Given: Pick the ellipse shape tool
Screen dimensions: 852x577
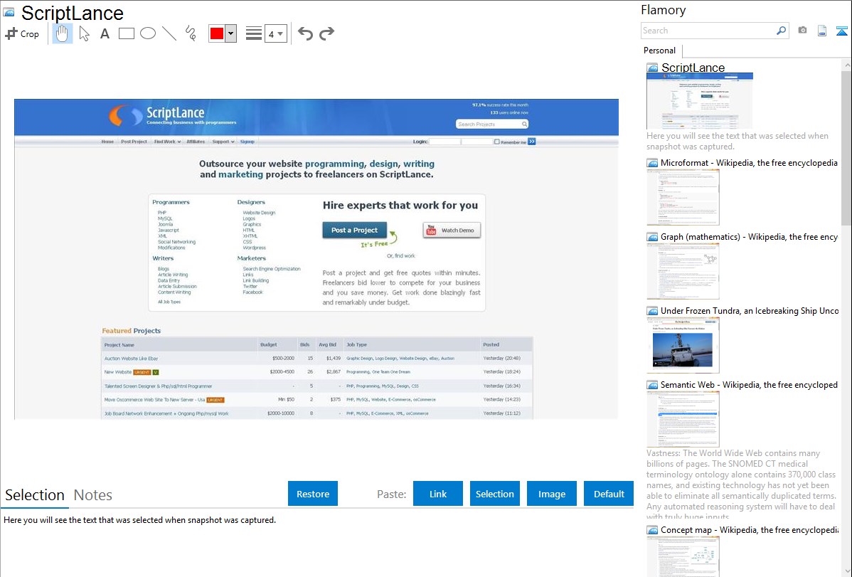Looking at the screenshot, I should click(148, 33).
